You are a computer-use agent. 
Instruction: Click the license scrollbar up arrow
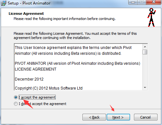(145, 47)
